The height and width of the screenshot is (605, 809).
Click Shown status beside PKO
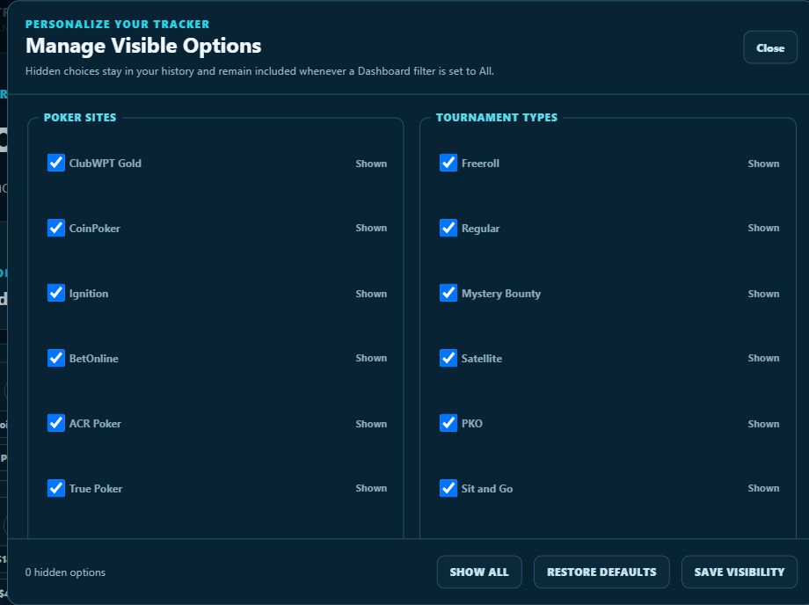pyautogui.click(x=763, y=424)
